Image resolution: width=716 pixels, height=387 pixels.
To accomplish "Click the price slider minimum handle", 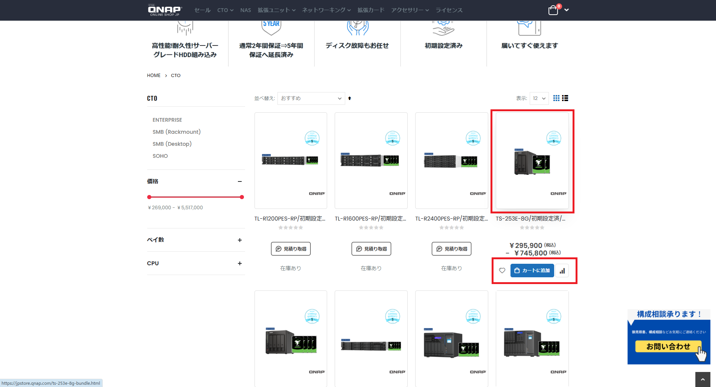I will click(x=149, y=197).
